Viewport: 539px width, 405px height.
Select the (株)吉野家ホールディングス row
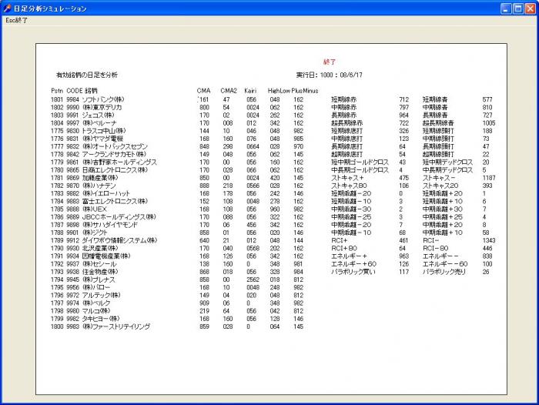click(177, 162)
